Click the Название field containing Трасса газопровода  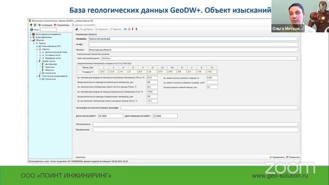pyautogui.click(x=193, y=39)
